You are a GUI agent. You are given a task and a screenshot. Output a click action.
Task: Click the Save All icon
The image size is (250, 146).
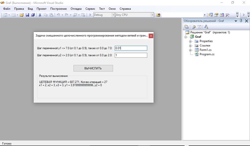(x=33, y=15)
